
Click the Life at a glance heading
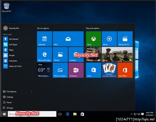pyautogui.click(x=43, y=28)
